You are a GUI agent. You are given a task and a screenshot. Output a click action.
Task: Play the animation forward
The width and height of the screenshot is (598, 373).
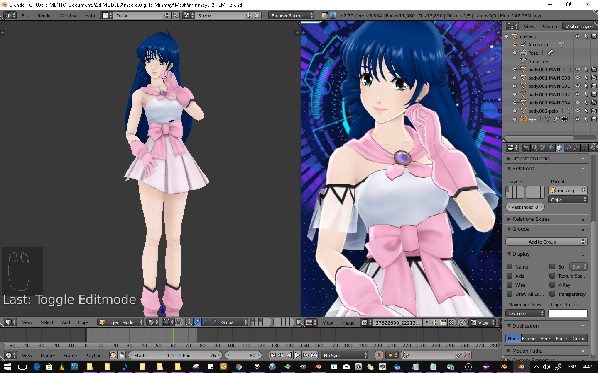click(x=297, y=355)
